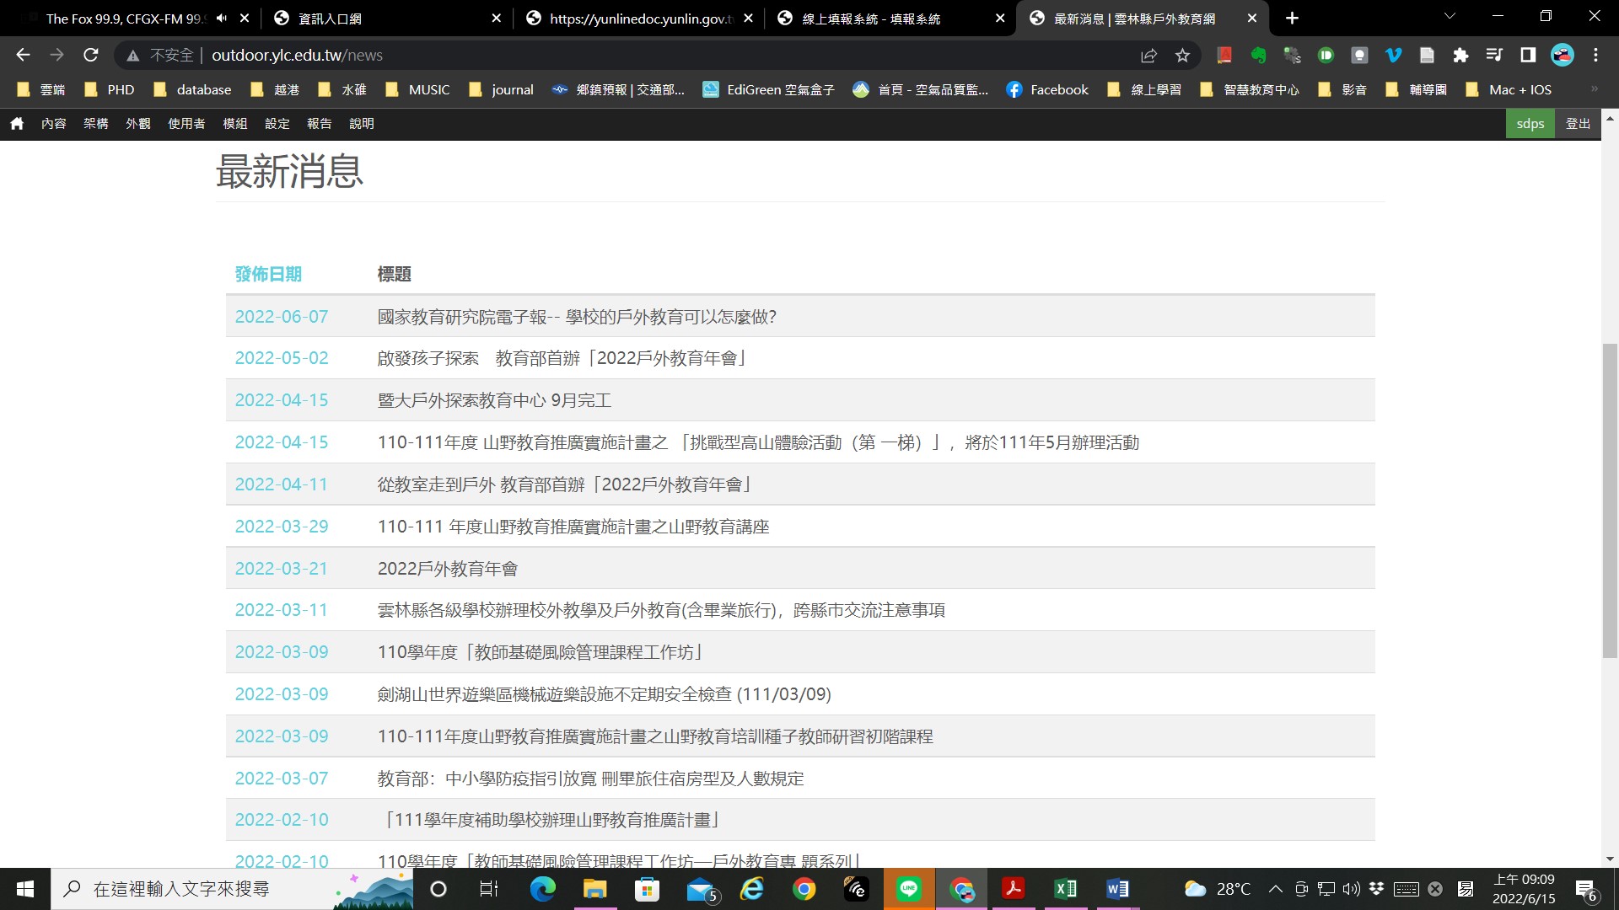Open the 設定 admin menu
Screen dimensions: 1619x910
(277, 123)
